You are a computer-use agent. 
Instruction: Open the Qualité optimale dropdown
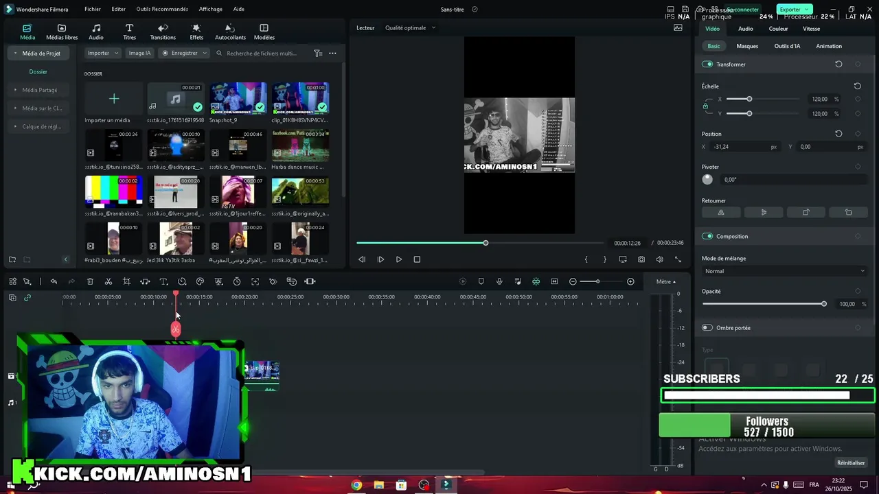(x=410, y=28)
